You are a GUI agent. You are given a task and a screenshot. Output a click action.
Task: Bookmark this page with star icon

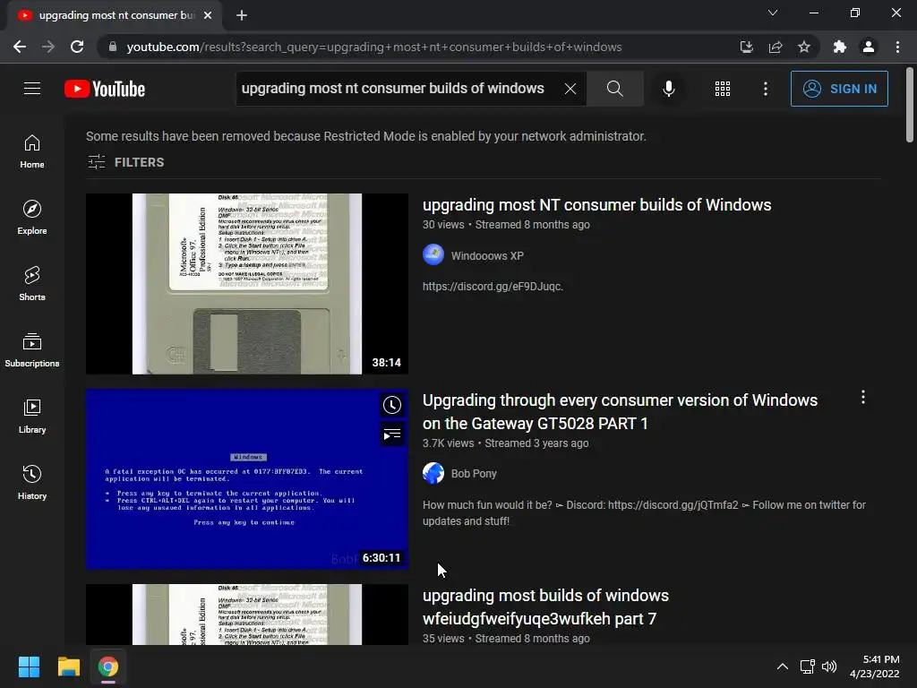coord(804,47)
